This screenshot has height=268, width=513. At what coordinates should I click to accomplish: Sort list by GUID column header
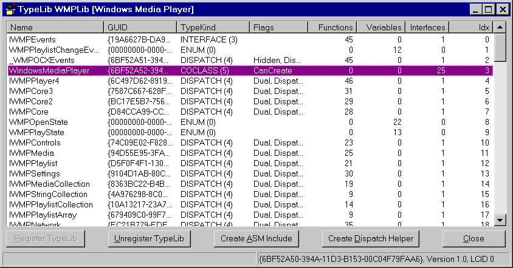tap(140, 27)
